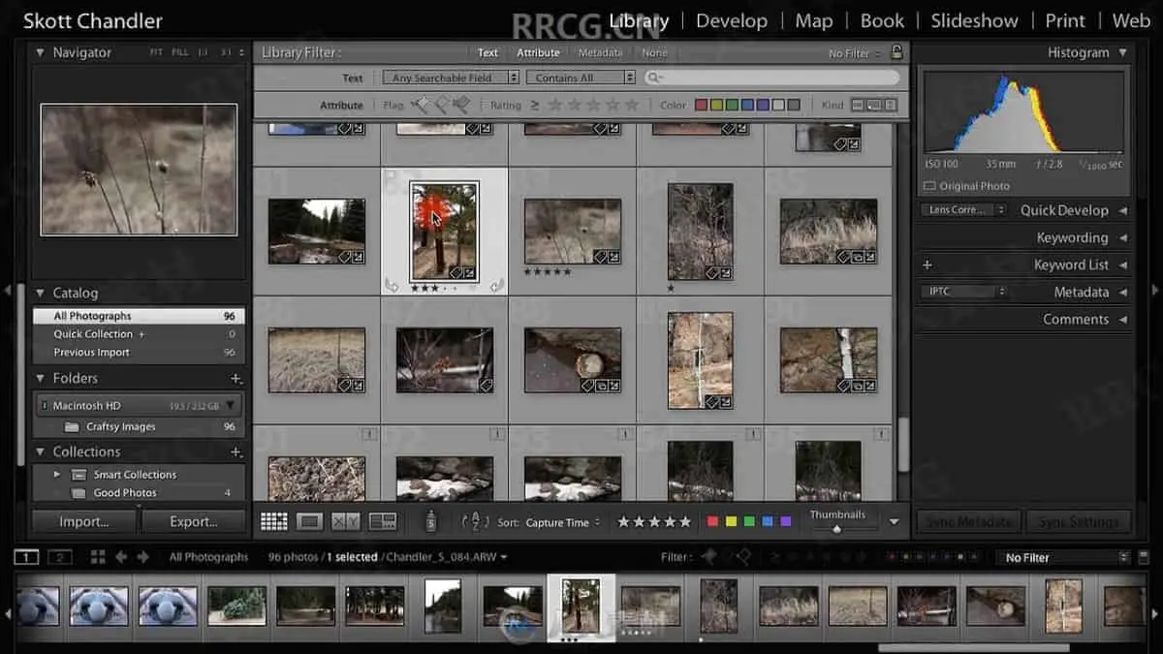Open Compare view (X|Y) in toolbar
The width and height of the screenshot is (1163, 654).
[346, 521]
